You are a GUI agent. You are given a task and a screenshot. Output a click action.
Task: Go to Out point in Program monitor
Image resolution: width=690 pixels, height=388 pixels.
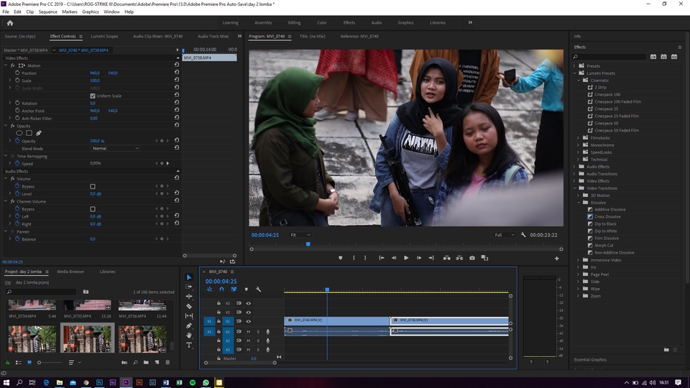click(x=431, y=258)
